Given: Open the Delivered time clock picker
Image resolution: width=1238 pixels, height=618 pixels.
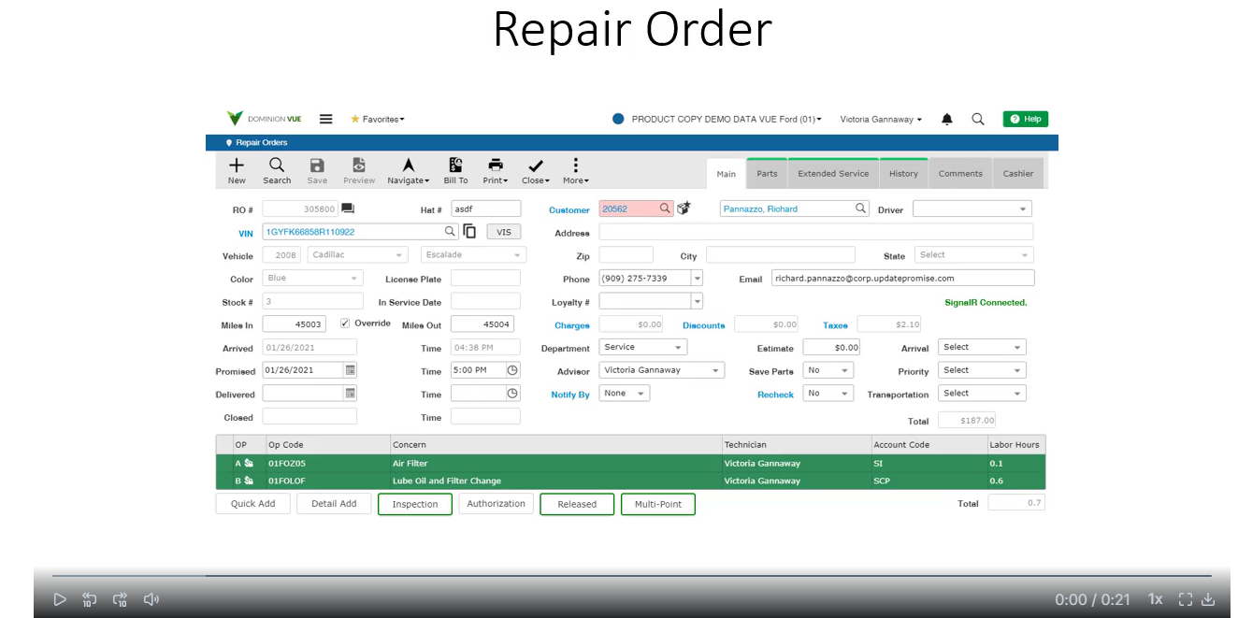Looking at the screenshot, I should pos(512,394).
